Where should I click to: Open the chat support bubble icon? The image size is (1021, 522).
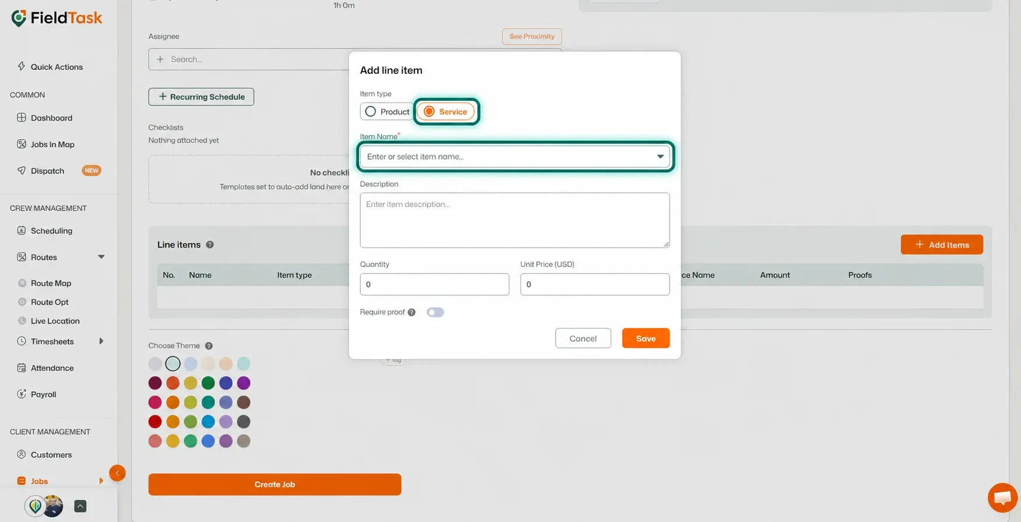(x=1002, y=498)
